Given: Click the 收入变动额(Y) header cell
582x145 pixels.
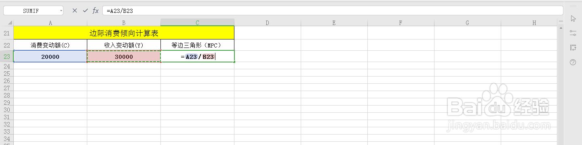Looking at the screenshot, I should [x=124, y=45].
